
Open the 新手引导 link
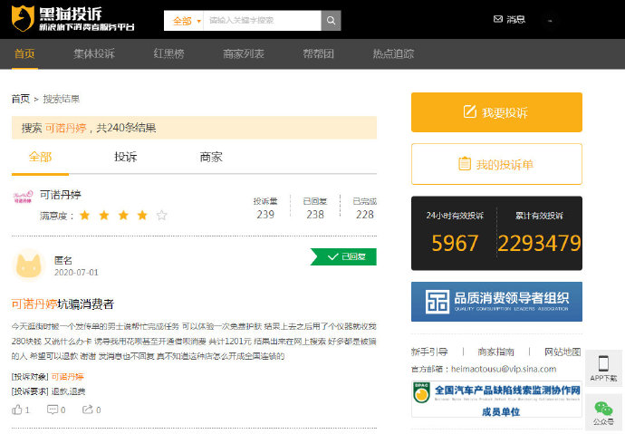click(x=429, y=352)
